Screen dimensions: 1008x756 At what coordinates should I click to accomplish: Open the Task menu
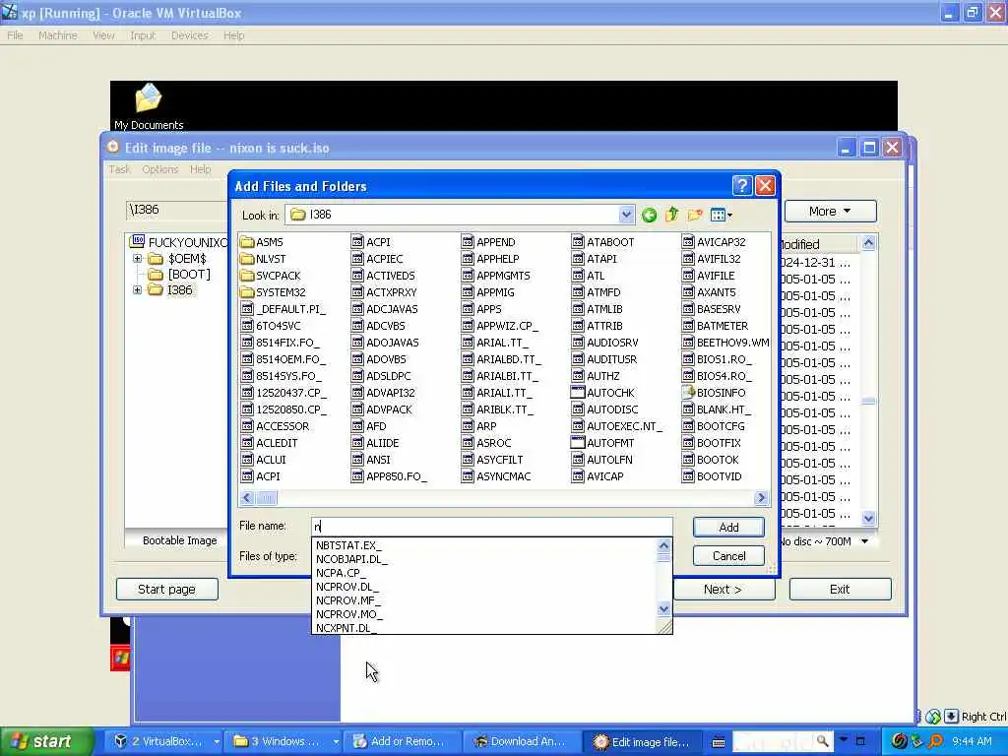click(119, 169)
